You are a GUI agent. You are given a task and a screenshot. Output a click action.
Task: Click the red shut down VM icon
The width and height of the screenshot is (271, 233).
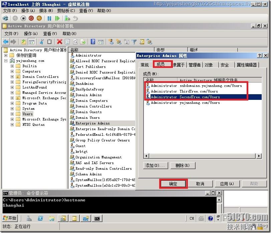tap(31, 18)
